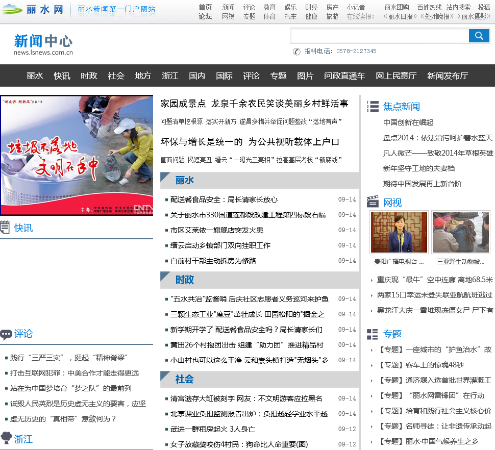495x450 pixels.
Task: Click the 丽水网 logo at top left
Action: click(33, 10)
